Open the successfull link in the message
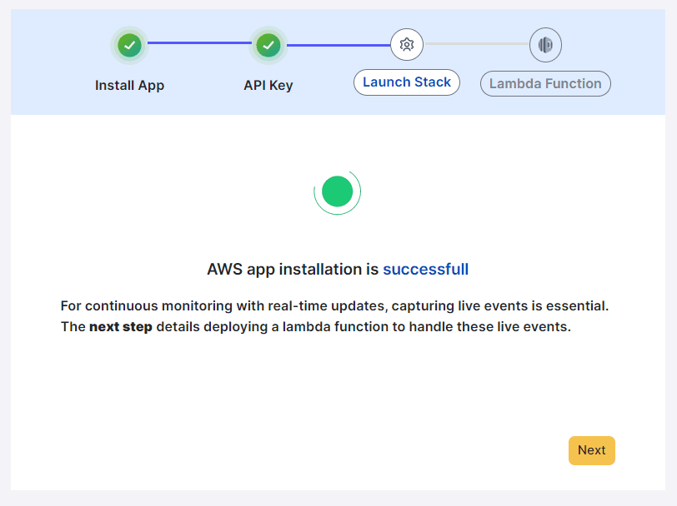This screenshot has width=677, height=506. pyautogui.click(x=426, y=269)
